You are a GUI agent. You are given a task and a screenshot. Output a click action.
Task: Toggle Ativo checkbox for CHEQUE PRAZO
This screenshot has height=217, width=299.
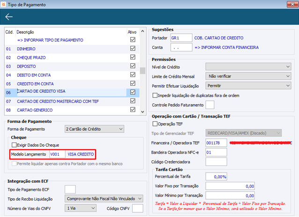133,57
